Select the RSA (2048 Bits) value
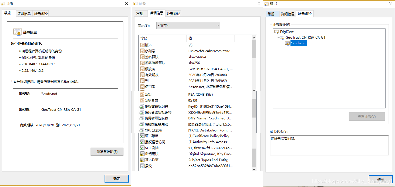 [200, 95]
